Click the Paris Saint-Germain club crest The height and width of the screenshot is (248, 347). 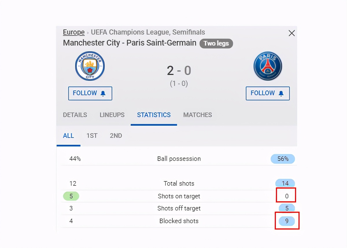click(x=267, y=66)
